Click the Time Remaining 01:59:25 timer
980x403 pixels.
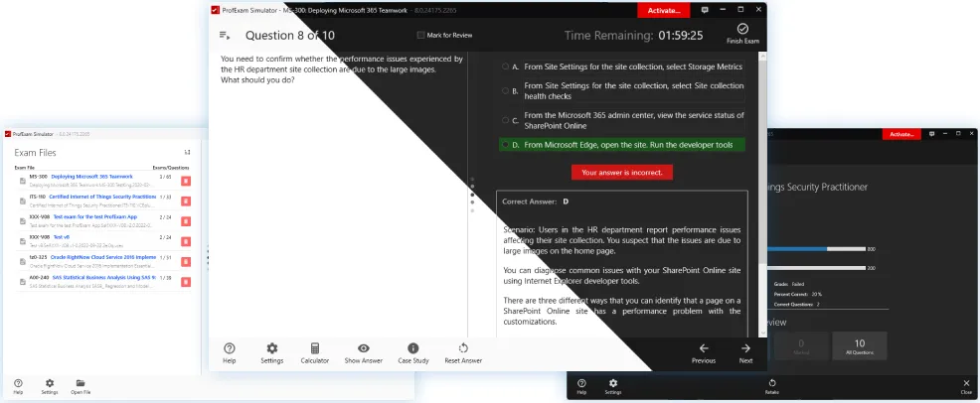tap(633, 36)
